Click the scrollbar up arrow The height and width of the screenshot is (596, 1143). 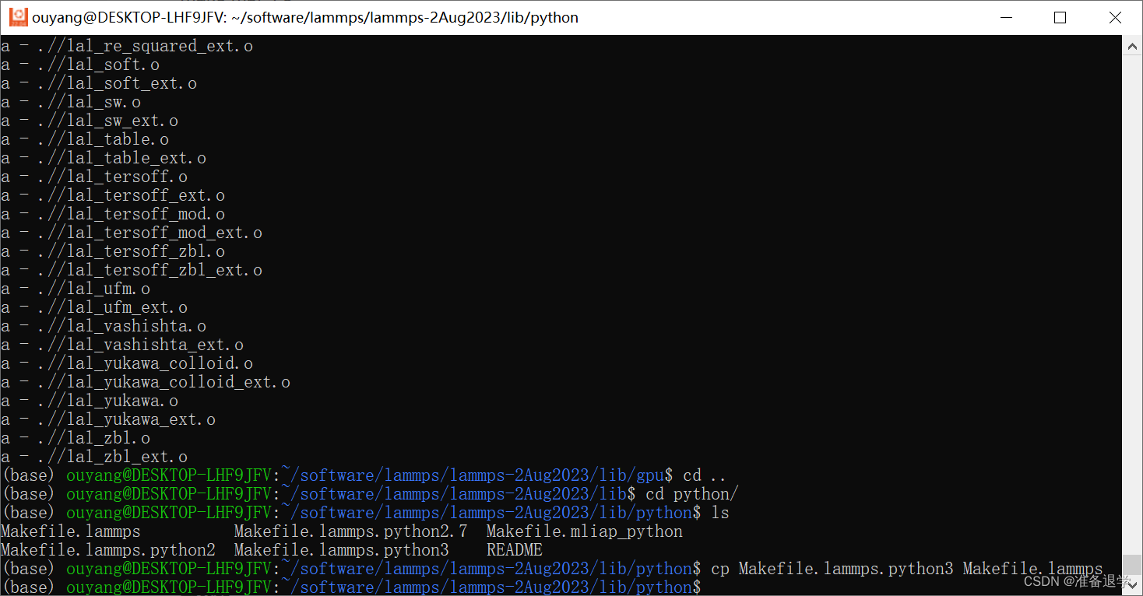tap(1133, 45)
